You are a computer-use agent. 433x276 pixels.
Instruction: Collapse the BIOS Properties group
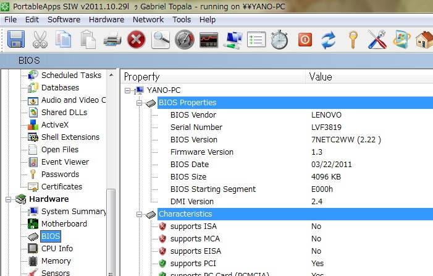click(139, 103)
